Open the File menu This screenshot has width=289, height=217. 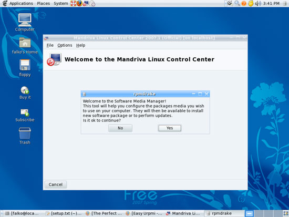coord(50,45)
